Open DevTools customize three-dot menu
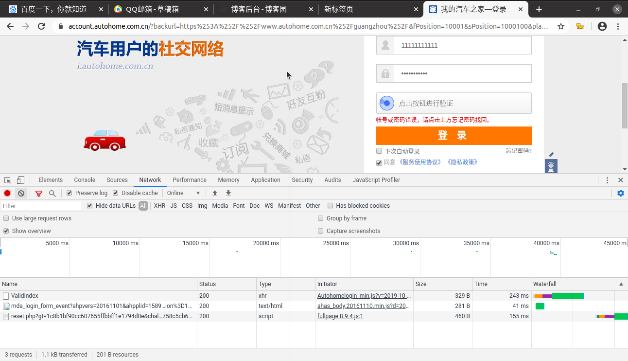The width and height of the screenshot is (628, 361). (x=607, y=180)
